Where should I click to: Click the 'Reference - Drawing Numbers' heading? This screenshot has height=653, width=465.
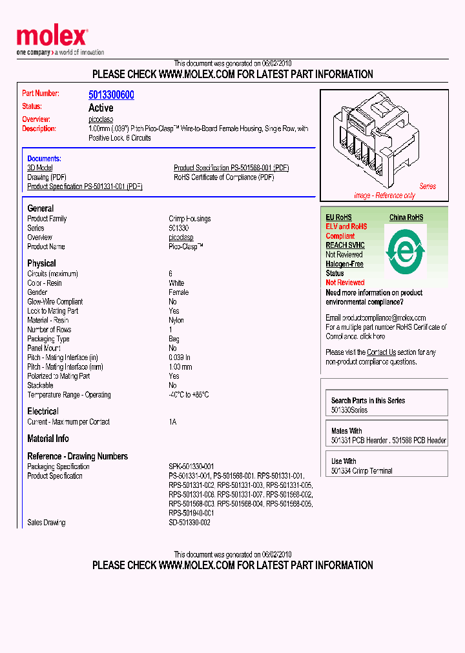[77, 456]
